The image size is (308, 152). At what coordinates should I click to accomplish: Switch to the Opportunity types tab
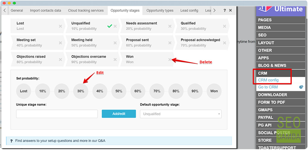160,11
